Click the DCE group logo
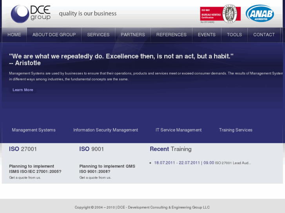This screenshot has width=285, height=213. (31, 14)
